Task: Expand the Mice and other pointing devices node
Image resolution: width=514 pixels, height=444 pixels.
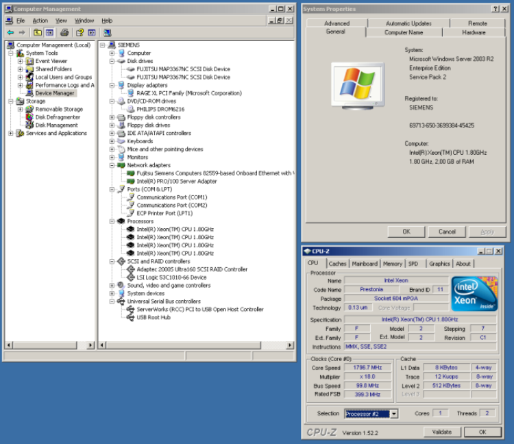Action: 112,149
